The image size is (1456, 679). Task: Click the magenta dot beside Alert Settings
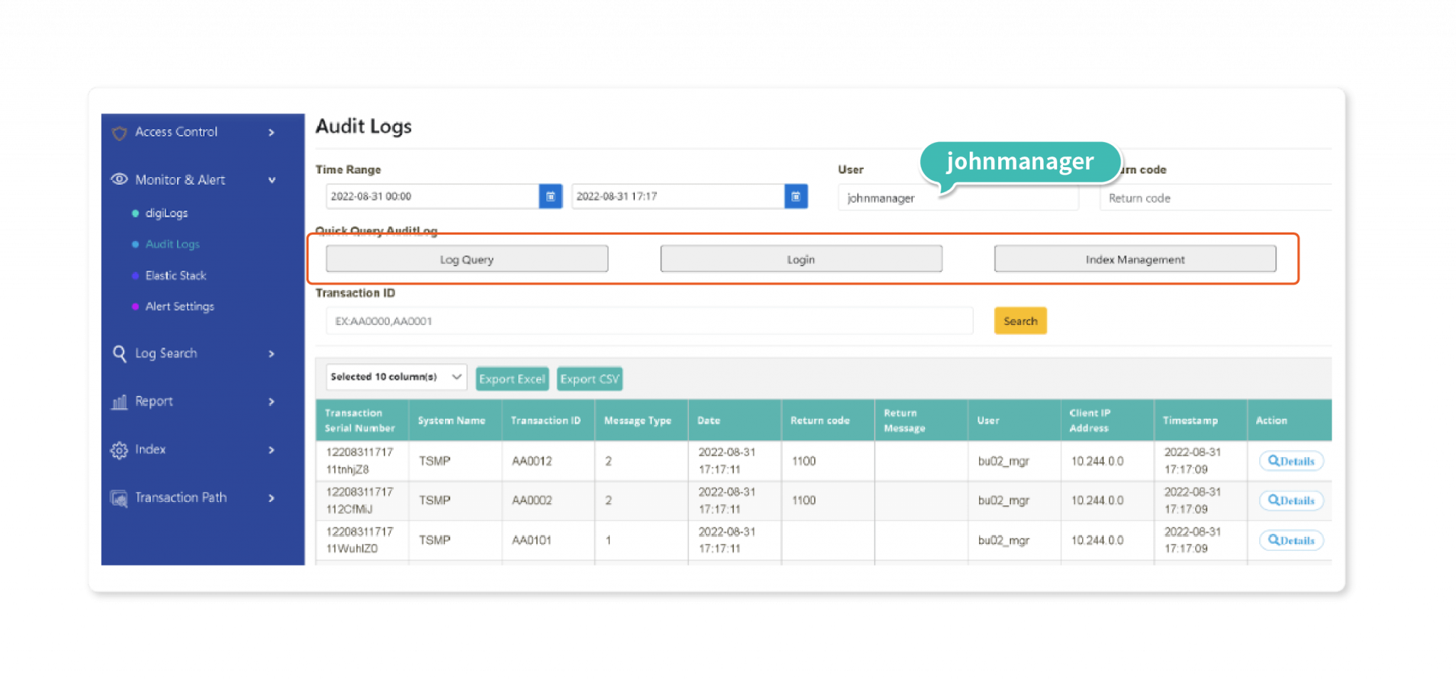136,306
